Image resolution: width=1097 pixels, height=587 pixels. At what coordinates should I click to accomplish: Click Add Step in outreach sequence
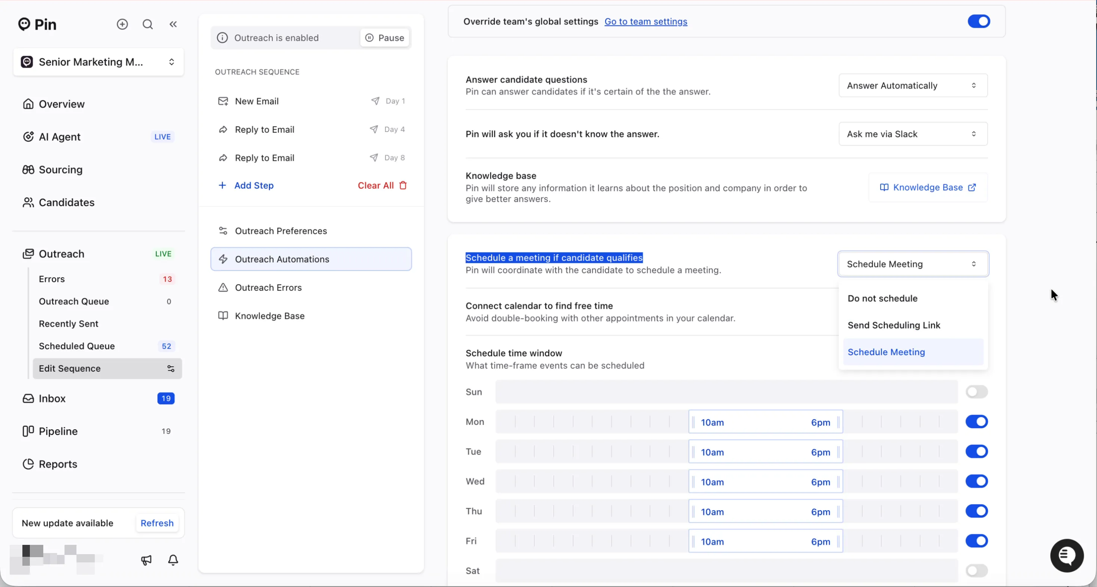pos(246,186)
